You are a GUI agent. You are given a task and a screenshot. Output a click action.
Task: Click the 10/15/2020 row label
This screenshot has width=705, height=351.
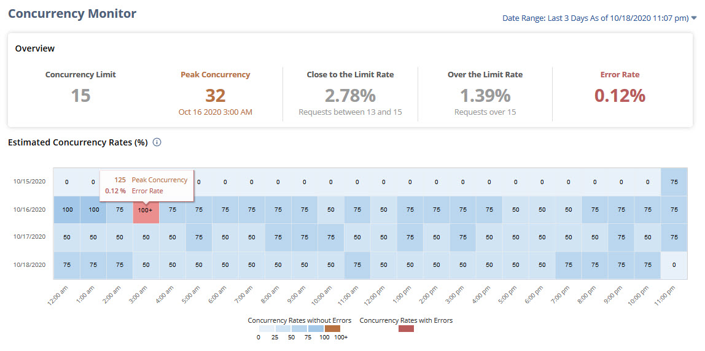pyautogui.click(x=29, y=182)
